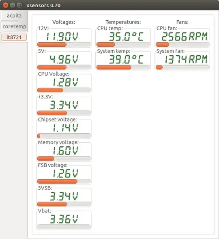Click the Memory voltage: label
Image resolution: width=219 pixels, height=239 pixels.
click(x=58, y=142)
